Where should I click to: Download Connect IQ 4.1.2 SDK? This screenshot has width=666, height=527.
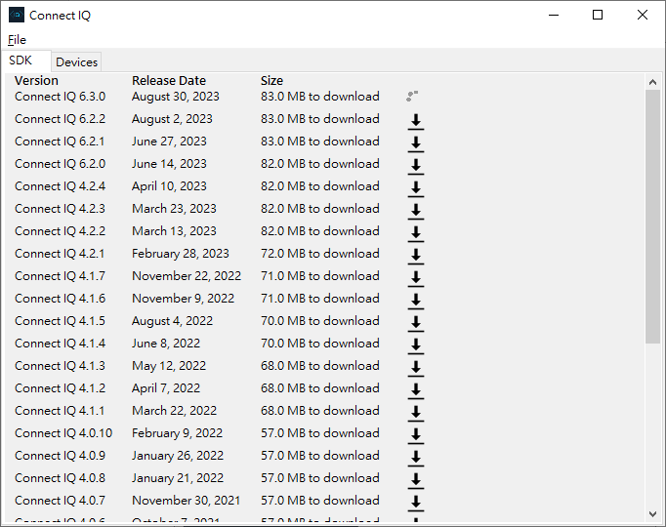416,391
